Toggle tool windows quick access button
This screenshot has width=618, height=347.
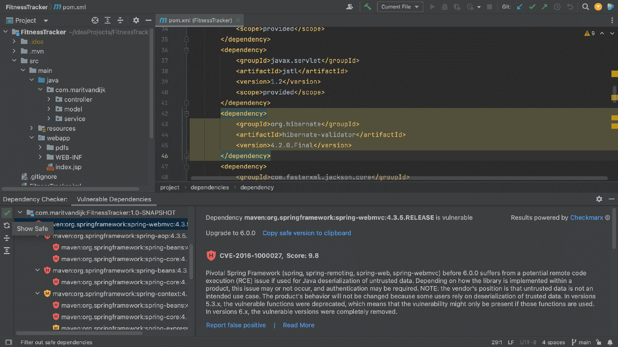pos(8,342)
